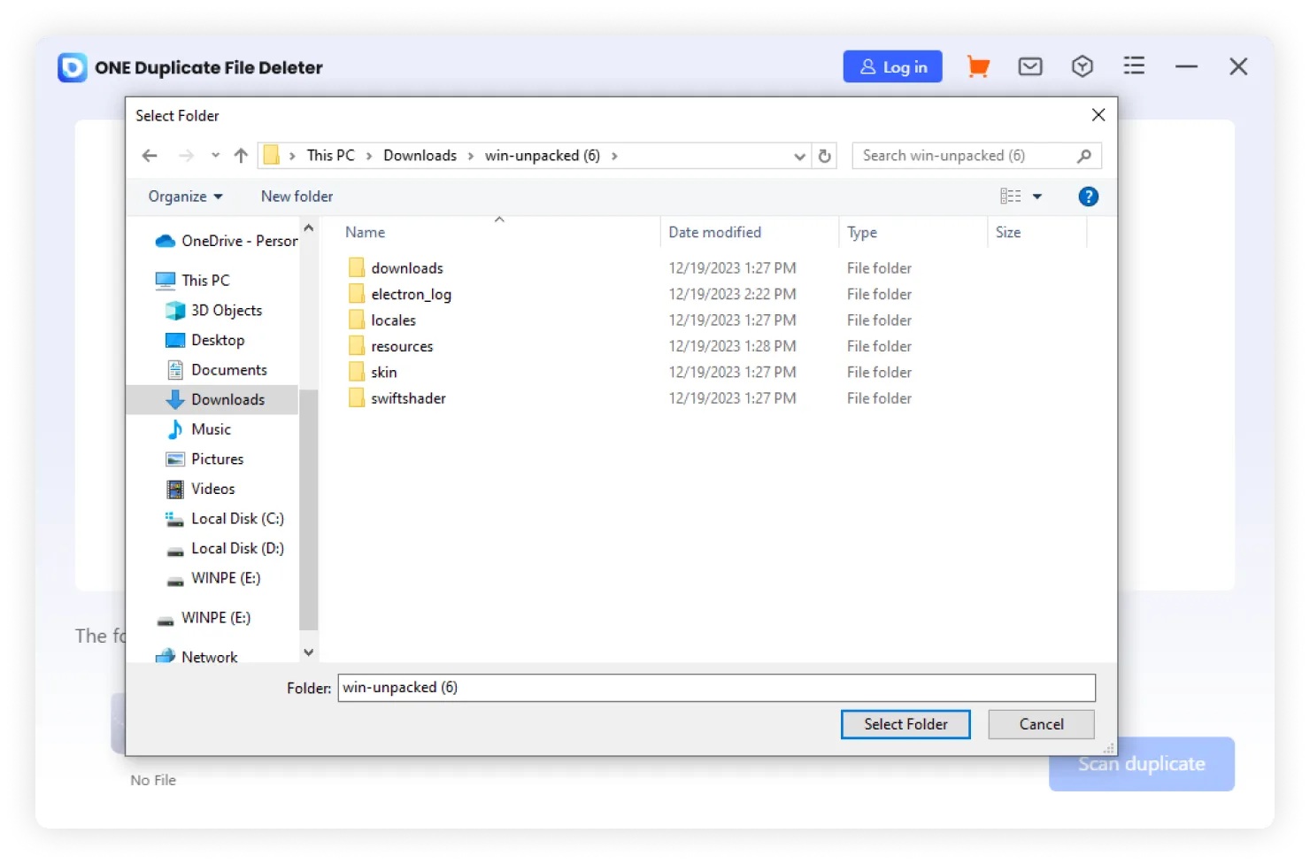The height and width of the screenshot is (864, 1310).
Task: Click the Folder name text field
Action: click(716, 688)
